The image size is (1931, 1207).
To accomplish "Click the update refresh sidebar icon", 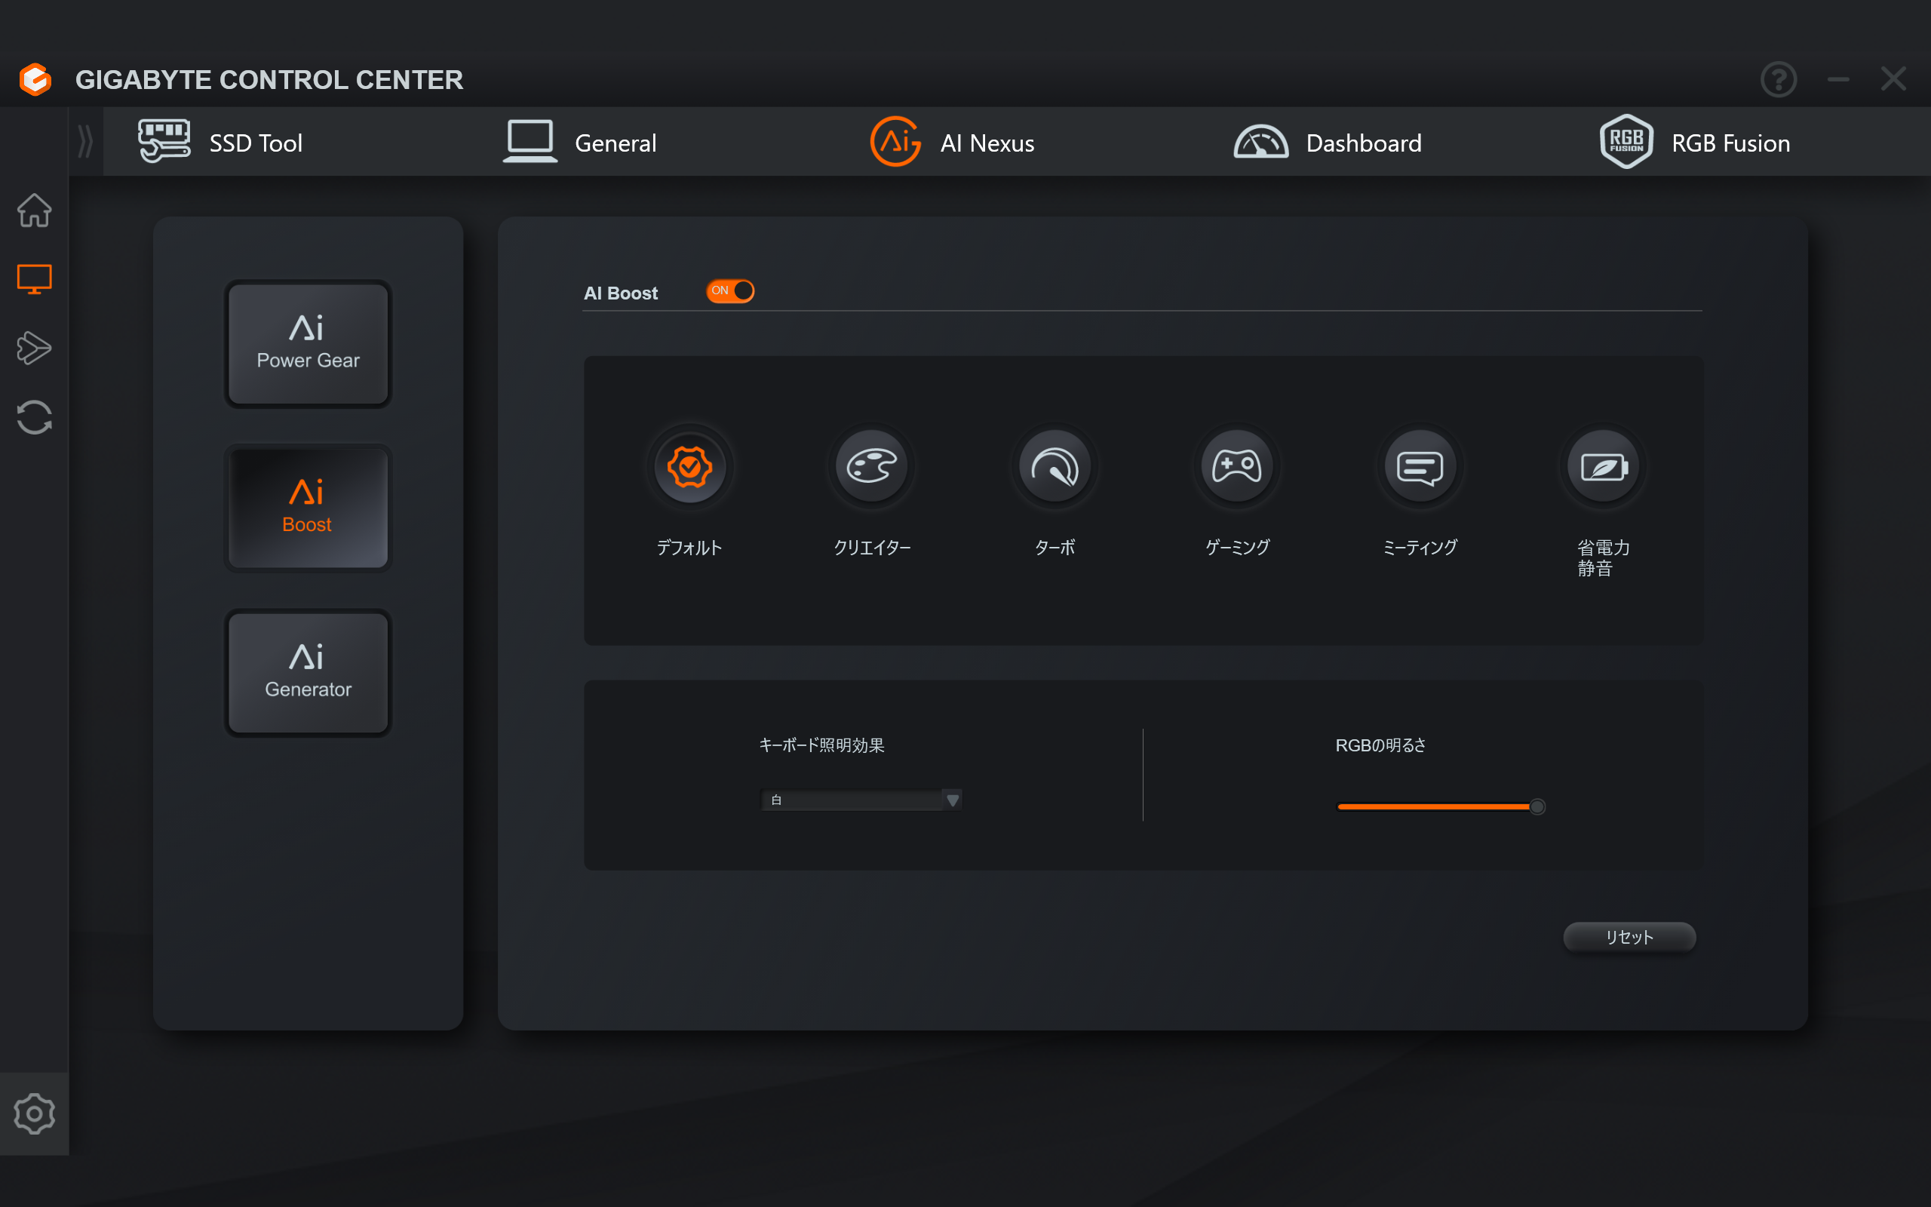I will tap(34, 416).
